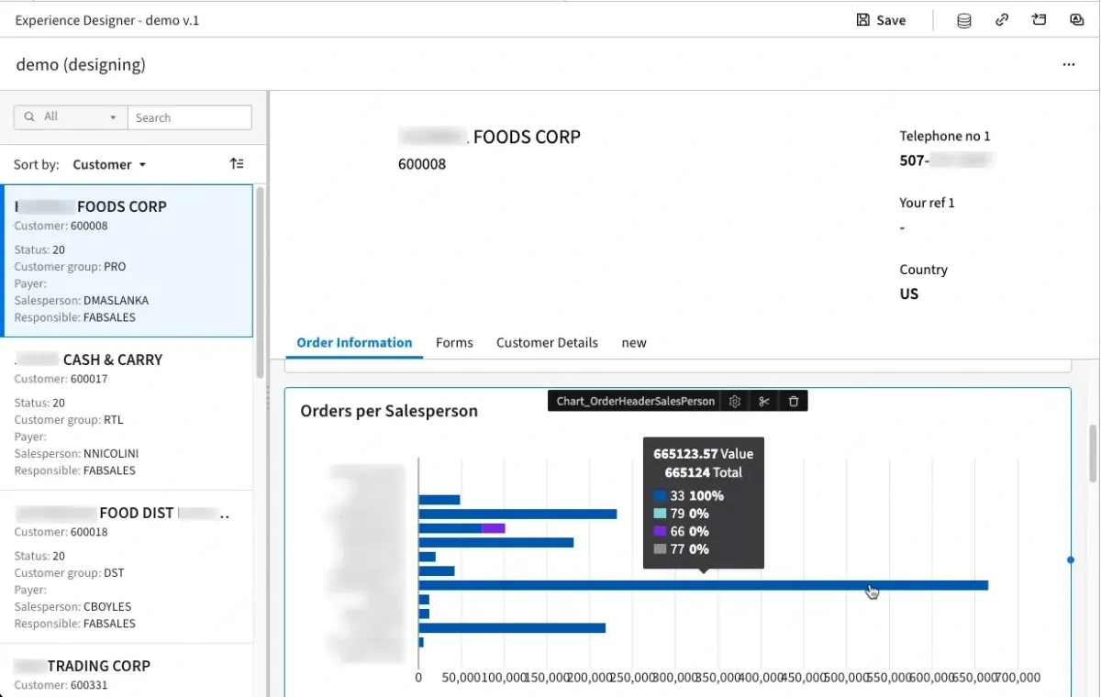Click Salesperson: DMASLANKA text
Viewport: 1101px width, 697px height.
coord(82,301)
